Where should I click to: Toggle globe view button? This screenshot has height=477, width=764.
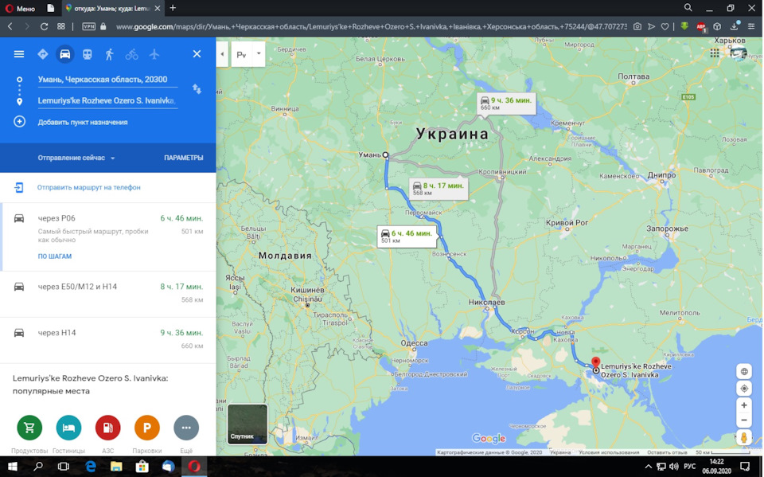pyautogui.click(x=744, y=372)
